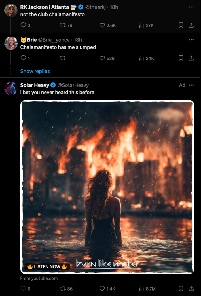This screenshot has height=296, width=201.
Task: Reply to RK Jackson's tweet
Action: coord(23,25)
